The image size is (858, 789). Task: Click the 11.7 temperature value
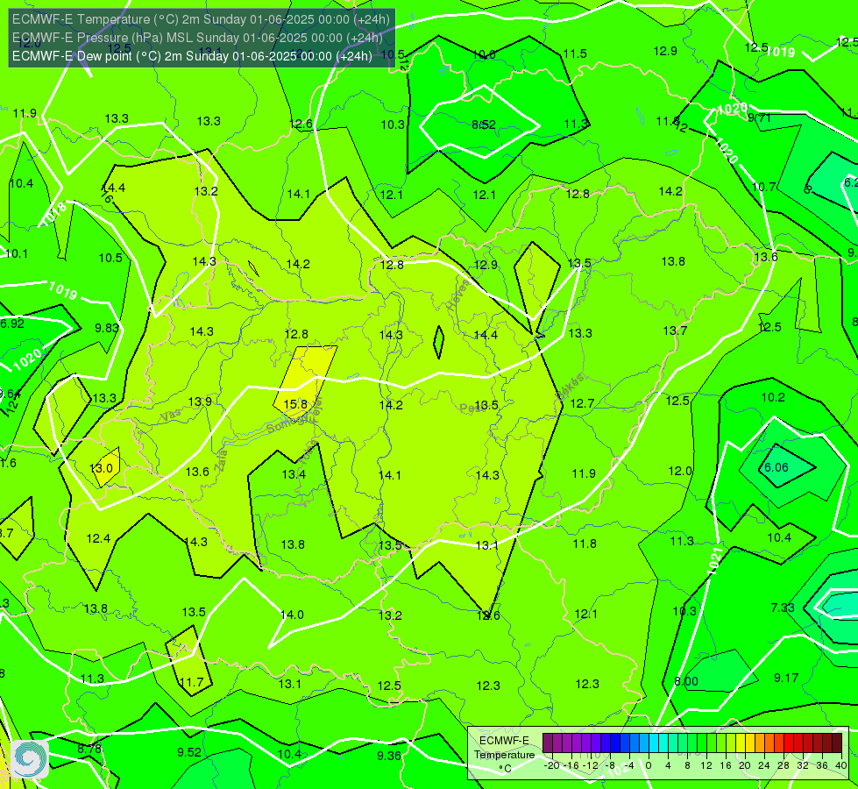191,682
